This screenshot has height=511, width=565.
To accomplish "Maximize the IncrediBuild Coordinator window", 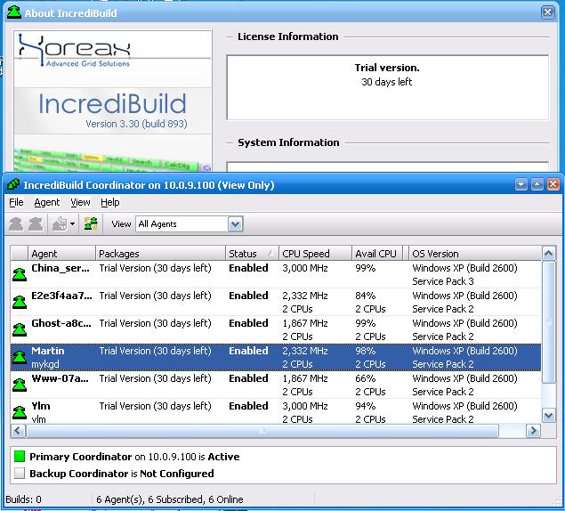I will pos(537,184).
